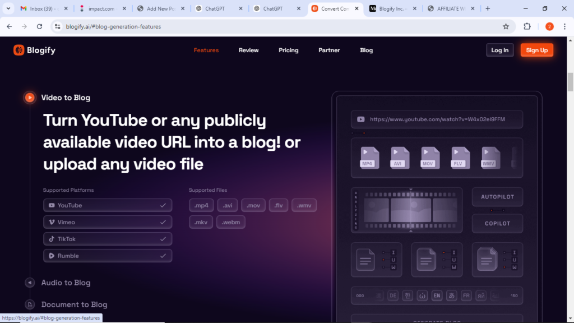574x323 pixels.
Task: Go to the Pricing page
Action: 289,50
